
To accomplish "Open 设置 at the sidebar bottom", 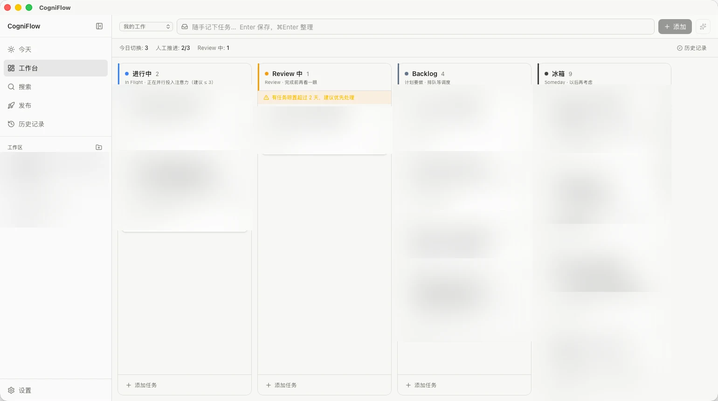I will (55, 390).
